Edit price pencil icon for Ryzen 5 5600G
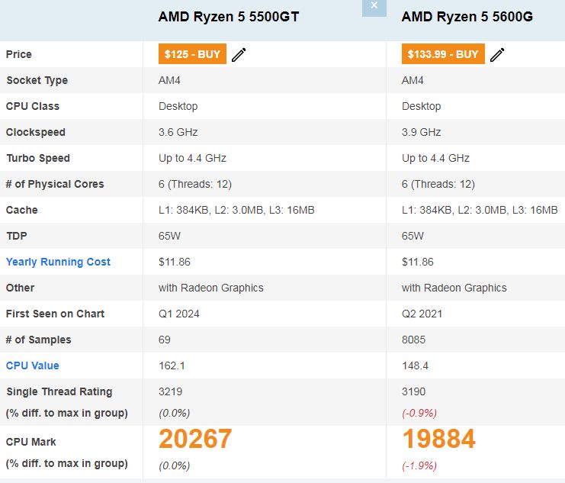 click(x=497, y=55)
